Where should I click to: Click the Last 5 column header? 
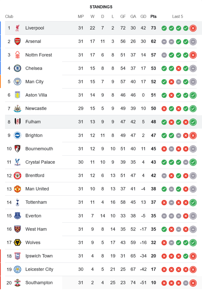pos(177,16)
